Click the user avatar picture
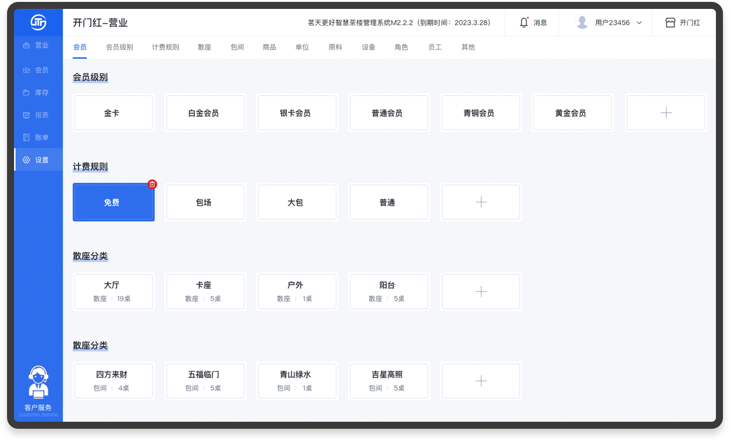 coord(582,23)
